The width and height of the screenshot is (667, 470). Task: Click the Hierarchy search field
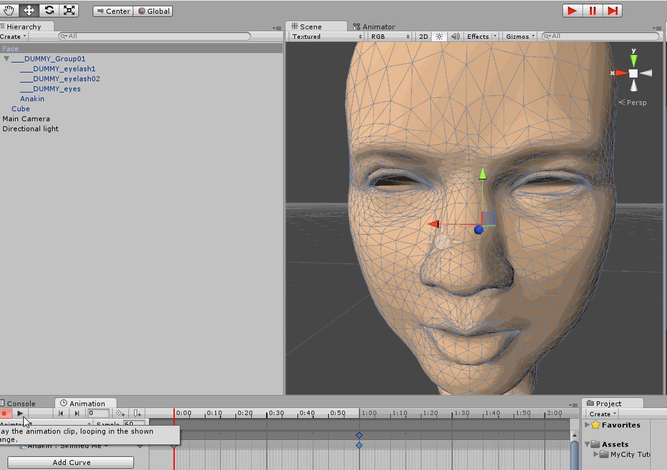[x=157, y=36]
